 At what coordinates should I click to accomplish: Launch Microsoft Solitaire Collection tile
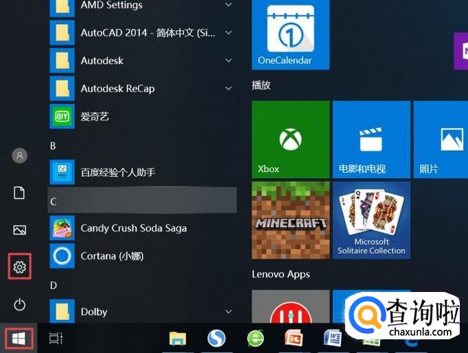click(371, 220)
